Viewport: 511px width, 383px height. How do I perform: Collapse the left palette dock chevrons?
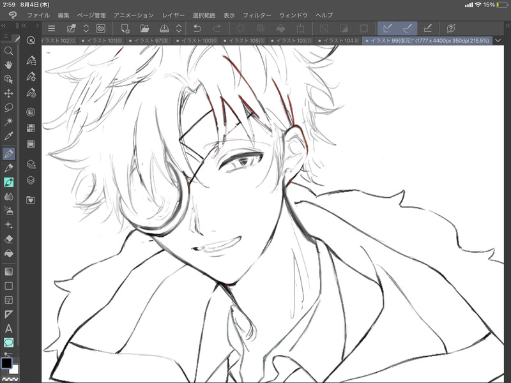[3, 26]
